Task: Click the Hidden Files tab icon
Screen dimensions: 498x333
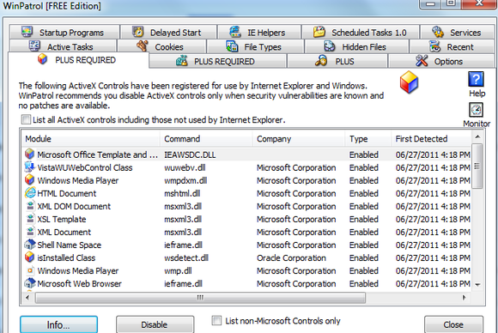Action: coord(330,46)
